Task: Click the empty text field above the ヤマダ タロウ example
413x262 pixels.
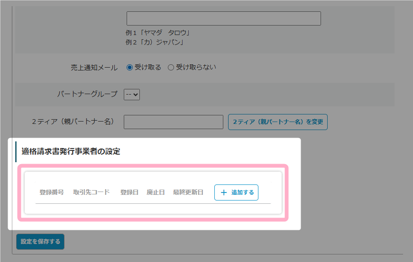Action: click(x=223, y=18)
